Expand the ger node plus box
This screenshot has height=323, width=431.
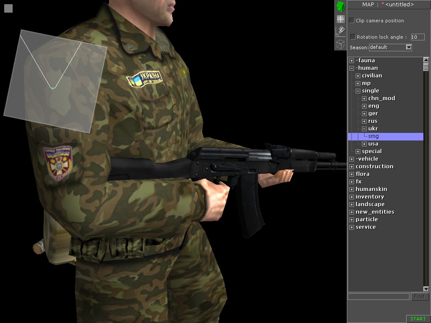coord(364,114)
